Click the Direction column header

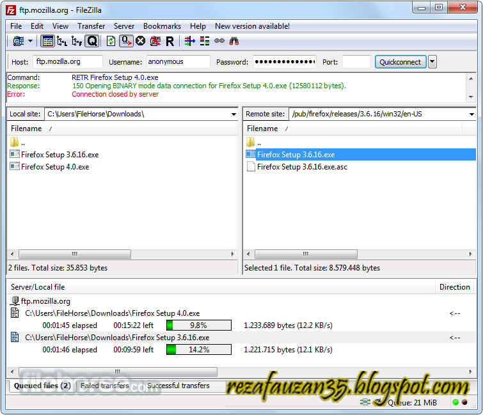pyautogui.click(x=455, y=287)
